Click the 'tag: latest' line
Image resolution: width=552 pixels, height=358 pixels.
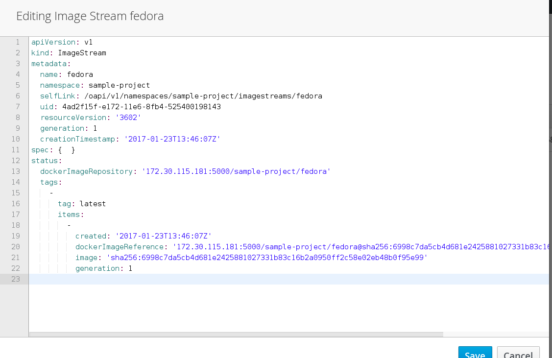[x=82, y=204]
